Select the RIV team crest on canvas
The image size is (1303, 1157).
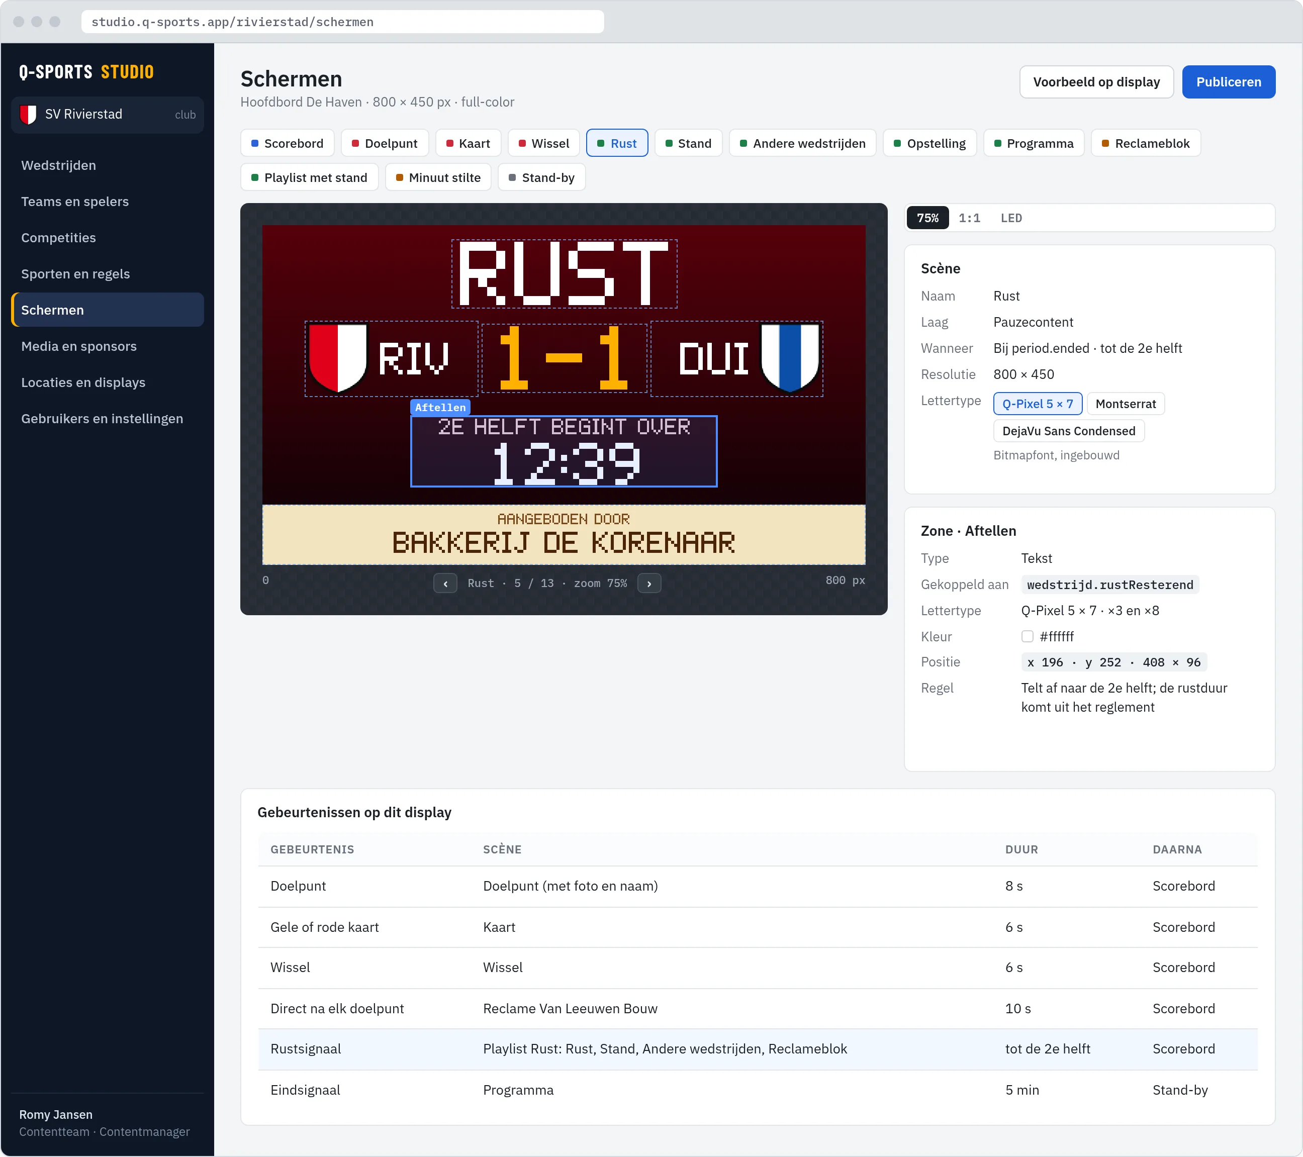point(337,358)
